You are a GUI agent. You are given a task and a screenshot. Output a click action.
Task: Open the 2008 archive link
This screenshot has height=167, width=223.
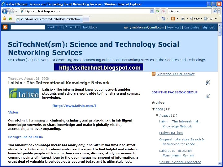[x=159, y=109]
